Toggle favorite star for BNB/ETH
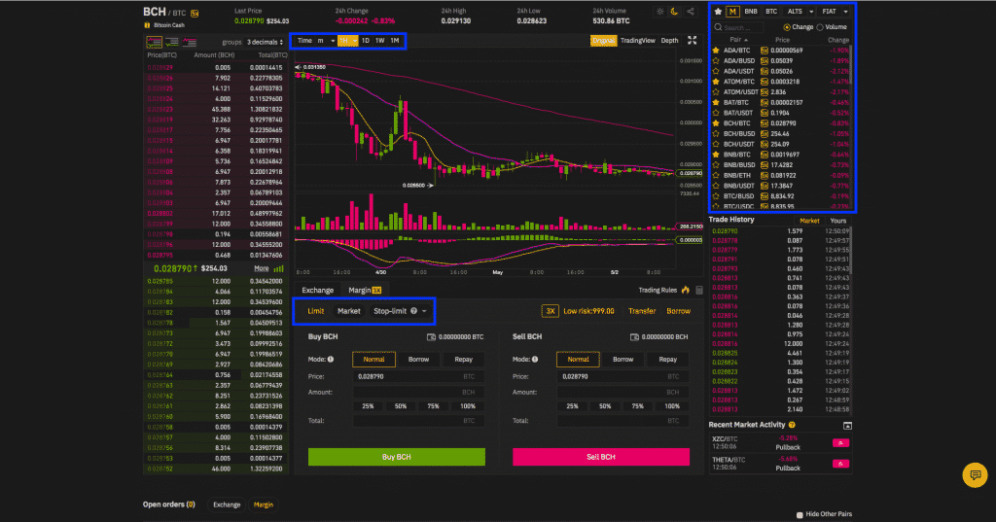This screenshot has height=522, width=996. [x=716, y=175]
